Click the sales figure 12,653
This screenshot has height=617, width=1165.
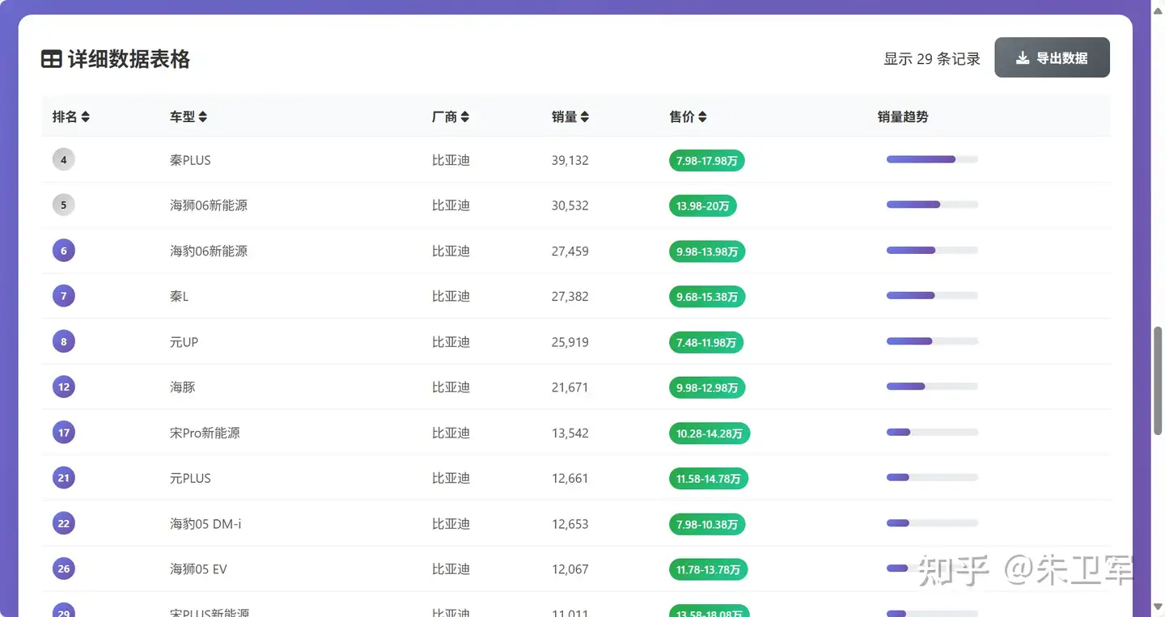(x=570, y=523)
